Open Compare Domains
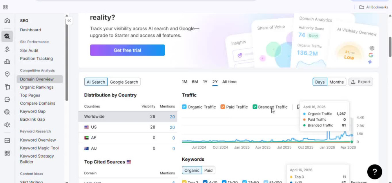Viewport: 392px width, 183px height. coord(38,103)
